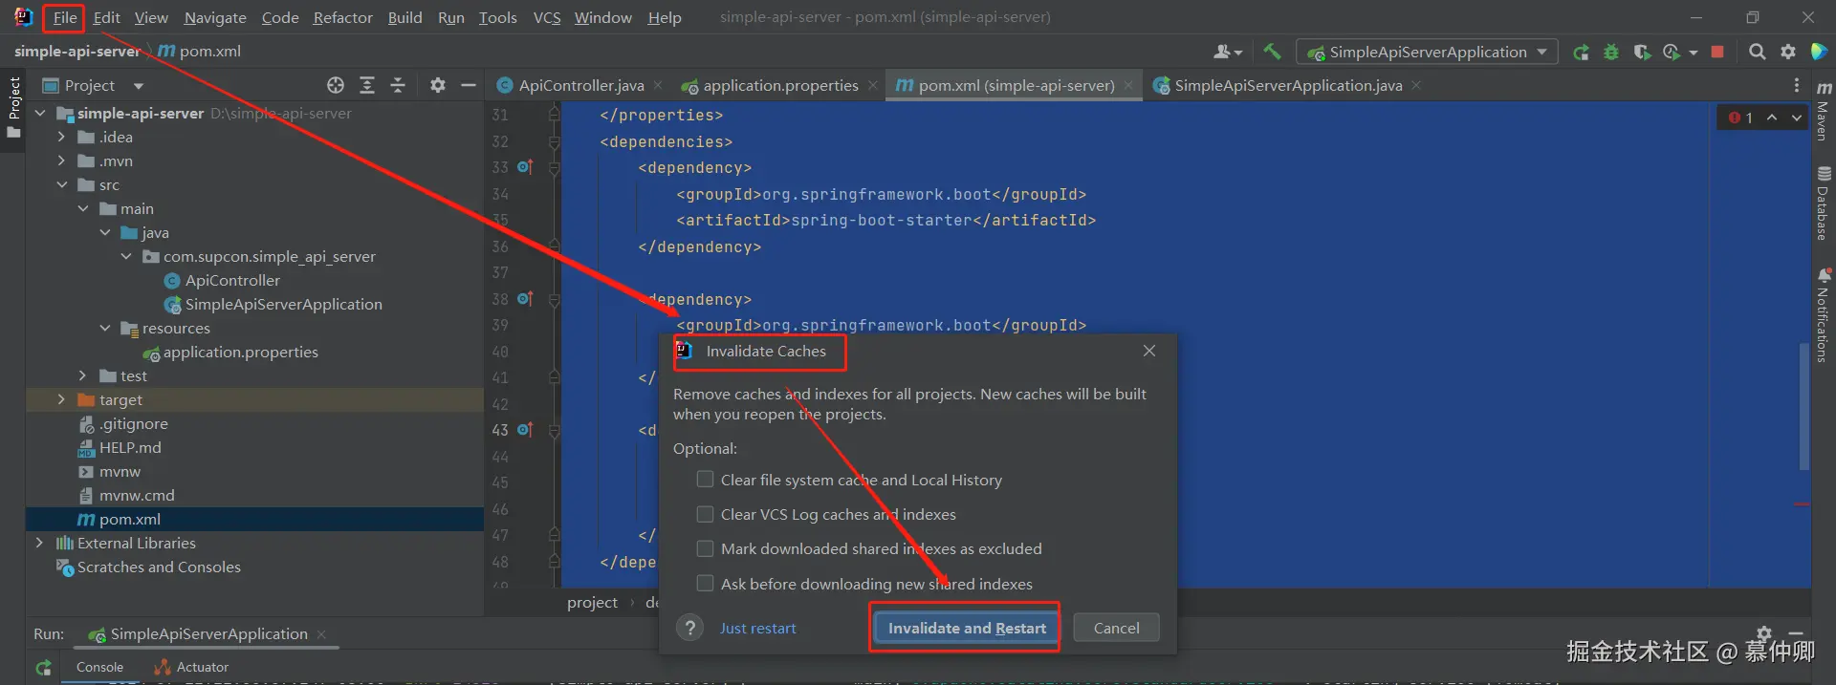Click gutter bean icon on line 33
The image size is (1836, 685).
(524, 166)
